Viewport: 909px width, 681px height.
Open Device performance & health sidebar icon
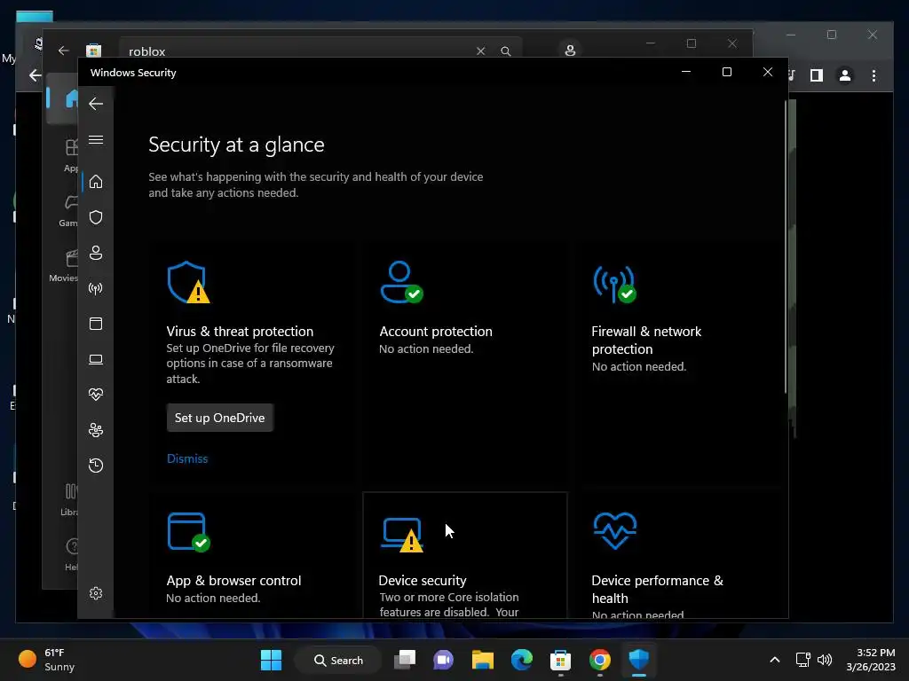tap(96, 395)
